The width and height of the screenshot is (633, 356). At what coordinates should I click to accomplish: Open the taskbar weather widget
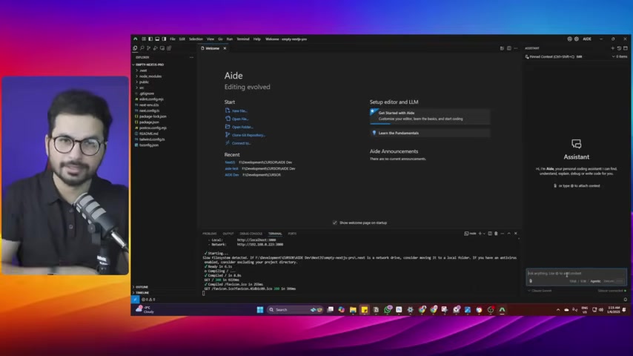coord(145,309)
